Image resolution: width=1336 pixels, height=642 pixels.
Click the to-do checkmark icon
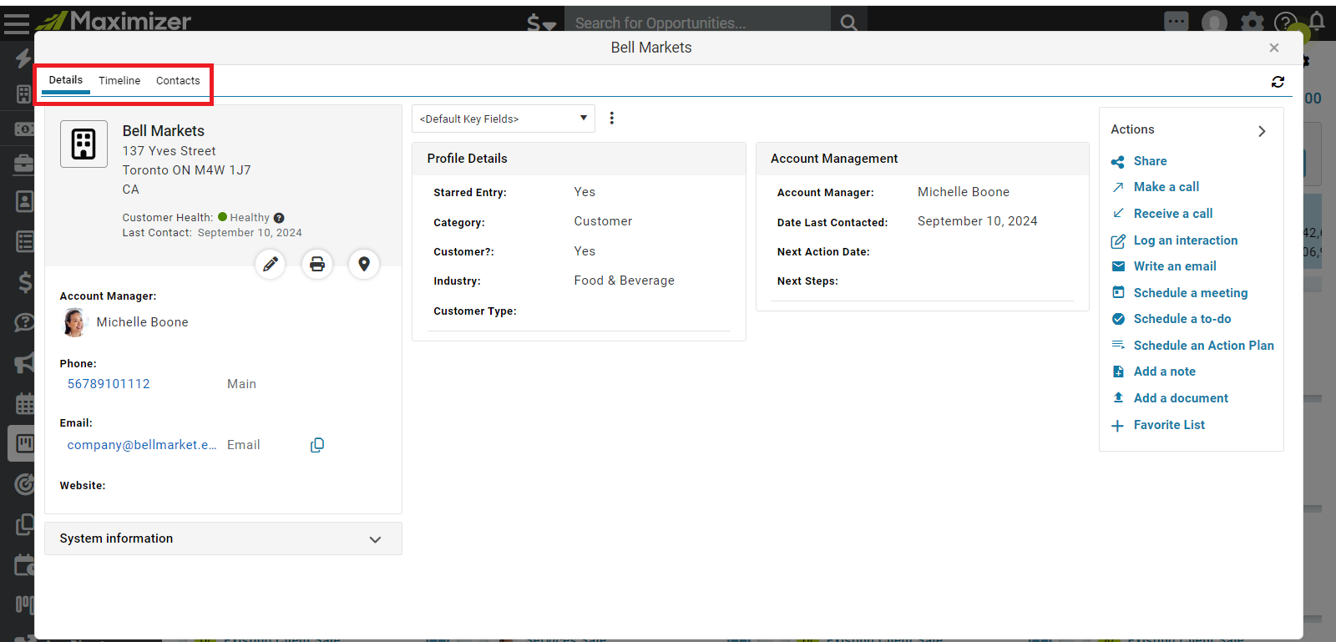coord(1118,319)
